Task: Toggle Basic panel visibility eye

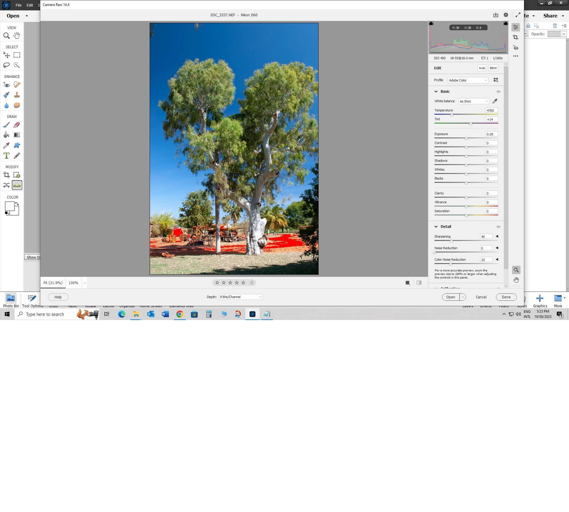Action: [498, 92]
